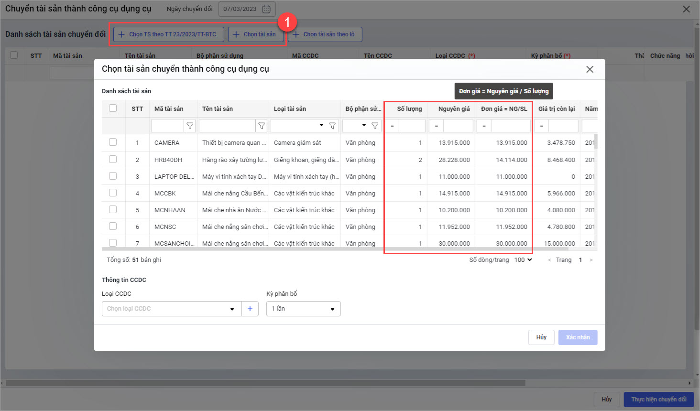Click equals operator icon in Nguyên giá filter
Viewport: 700px width, 411px height.
436,126
